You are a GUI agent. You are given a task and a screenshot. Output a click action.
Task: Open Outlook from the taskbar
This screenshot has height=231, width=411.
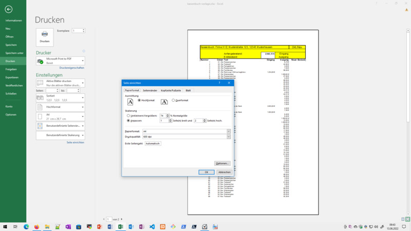click(131, 226)
